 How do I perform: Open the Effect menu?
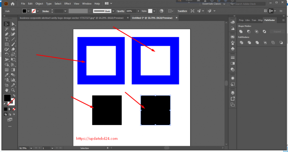click(67, 4)
